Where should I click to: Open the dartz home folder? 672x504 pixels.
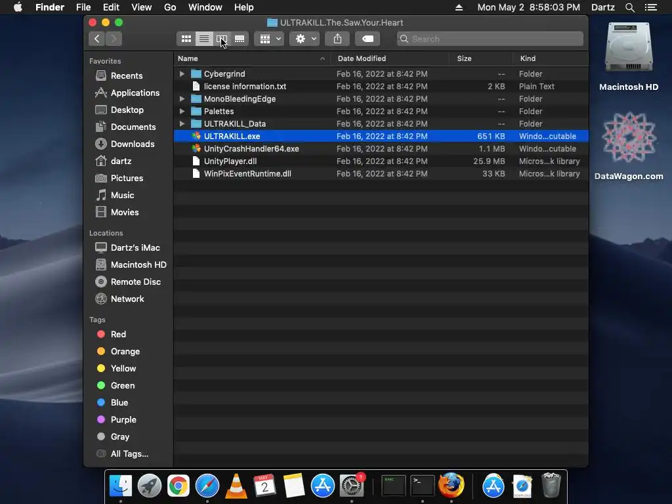pyautogui.click(x=121, y=161)
